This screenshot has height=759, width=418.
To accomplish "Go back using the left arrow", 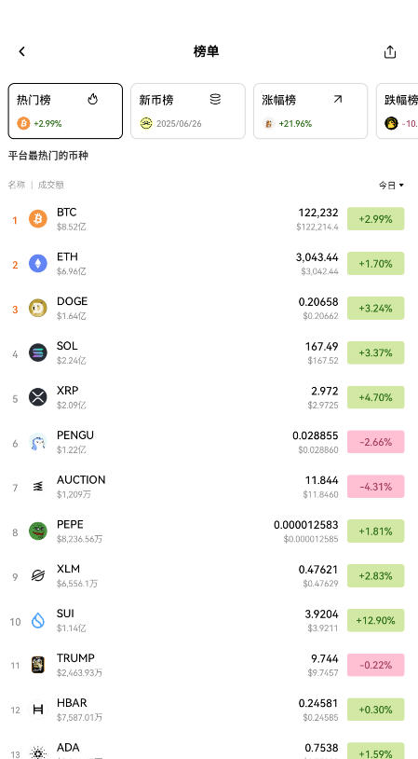I will click(21, 51).
